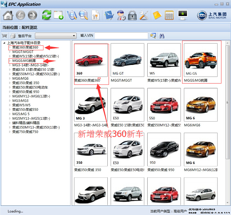The width and height of the screenshot is (231, 215).
Task: Open the orange MG GS thumbnail
Action: pos(201,60)
